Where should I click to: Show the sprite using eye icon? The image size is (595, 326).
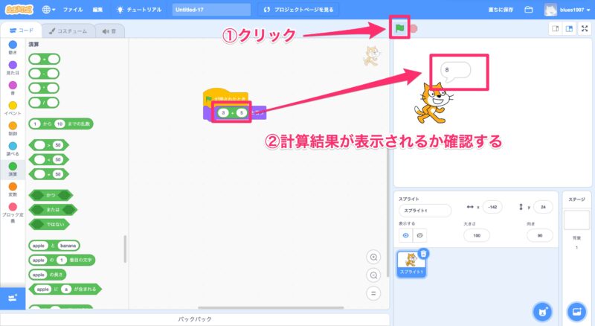(x=406, y=234)
